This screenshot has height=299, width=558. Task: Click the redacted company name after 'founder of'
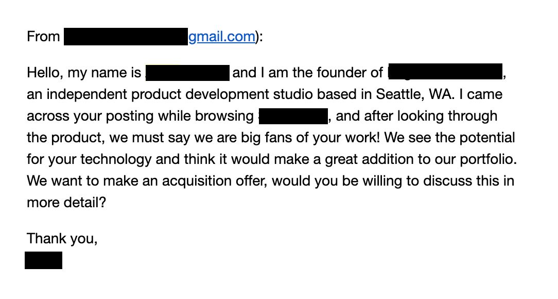click(x=445, y=71)
